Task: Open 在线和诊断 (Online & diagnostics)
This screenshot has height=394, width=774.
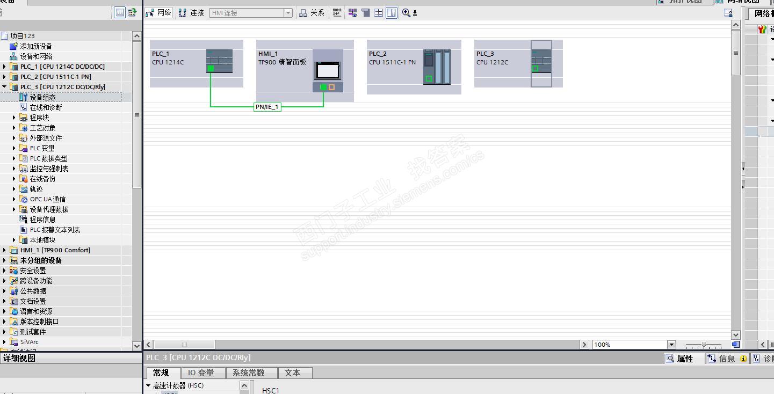Action: coord(46,107)
